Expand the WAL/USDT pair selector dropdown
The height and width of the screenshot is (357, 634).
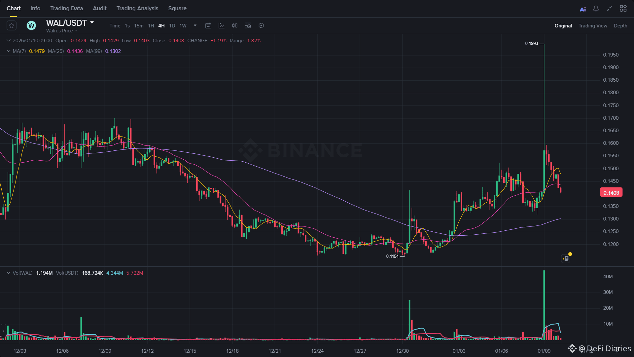click(92, 22)
